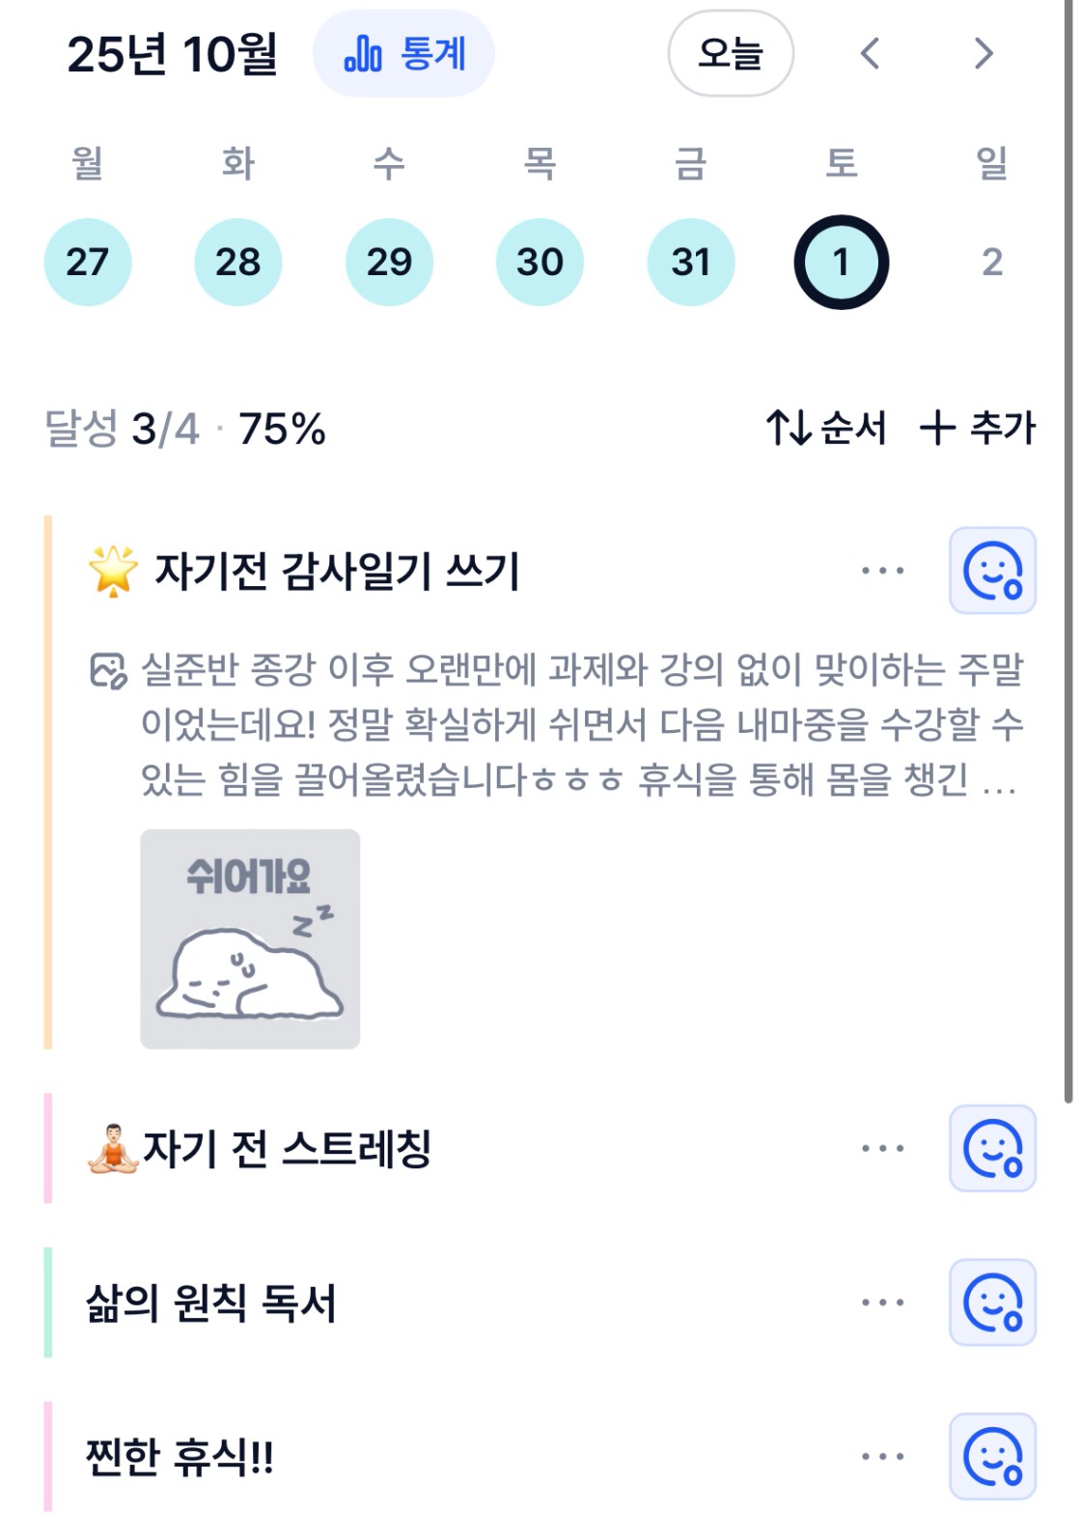Screen dimensions: 1081x1539
Task: Open more options for 자기전 감사일기 쓰기
Action: coord(882,571)
